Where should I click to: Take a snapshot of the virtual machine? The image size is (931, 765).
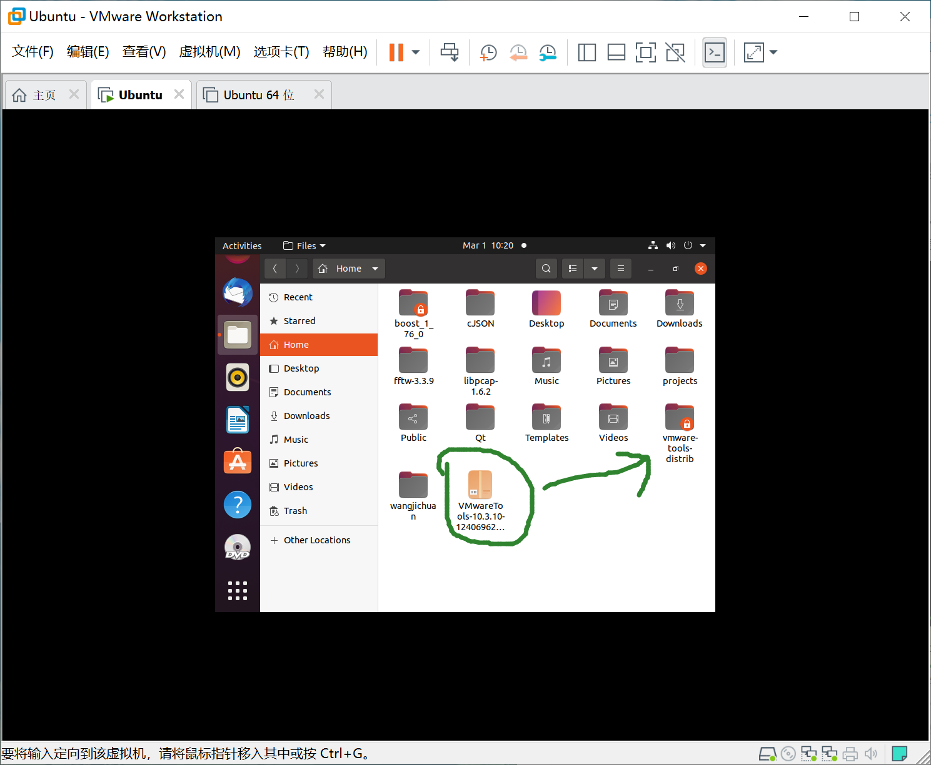point(488,52)
